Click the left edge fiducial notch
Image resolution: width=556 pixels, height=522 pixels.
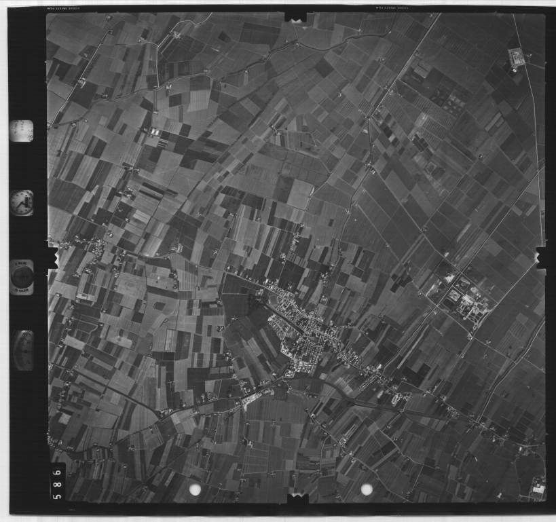pyautogui.click(x=52, y=257)
